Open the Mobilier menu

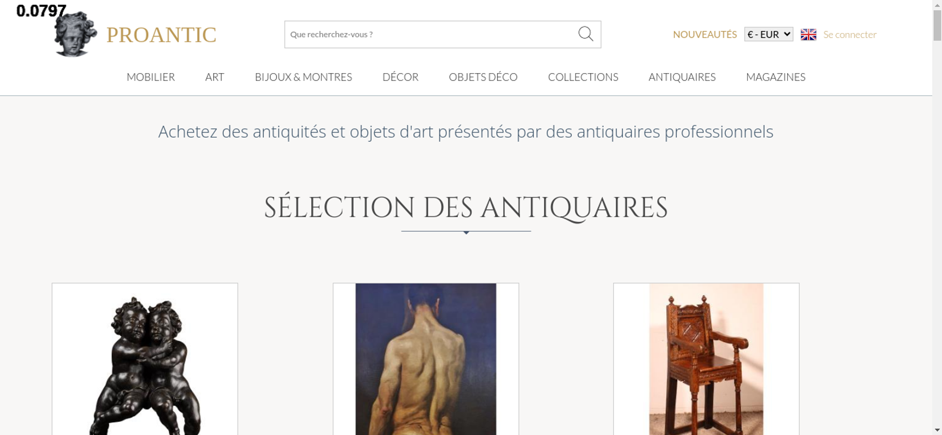151,77
